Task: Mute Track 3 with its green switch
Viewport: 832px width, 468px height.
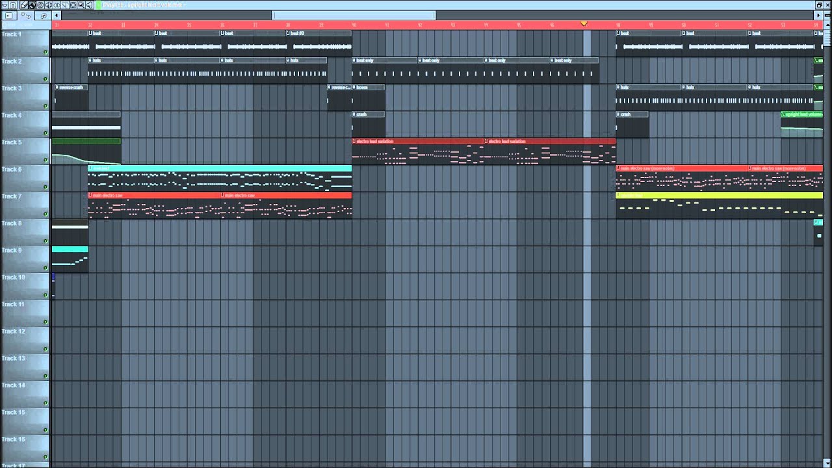Action: [x=45, y=106]
